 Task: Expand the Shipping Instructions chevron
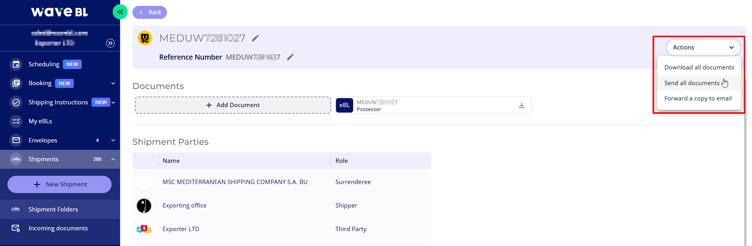[113, 102]
